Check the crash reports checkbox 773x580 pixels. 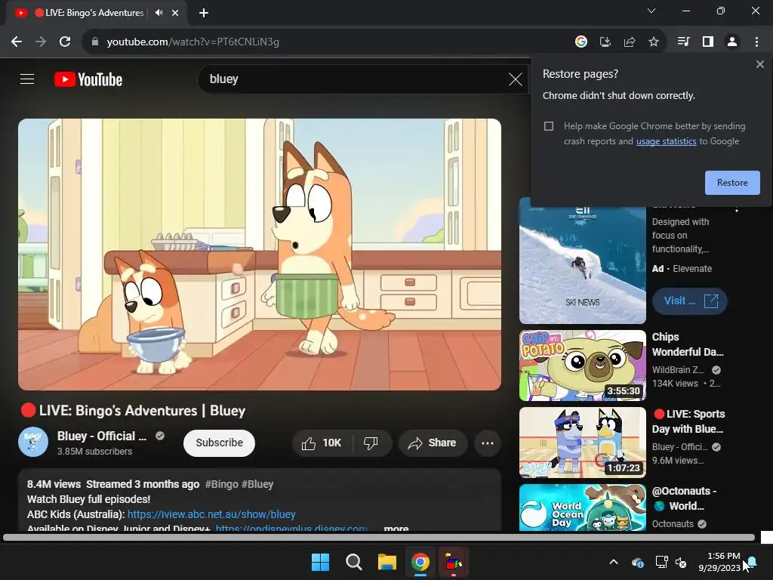point(549,126)
